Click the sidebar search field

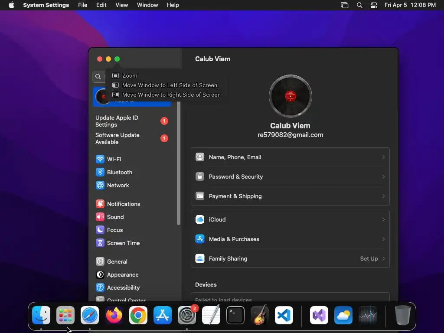tap(99, 76)
